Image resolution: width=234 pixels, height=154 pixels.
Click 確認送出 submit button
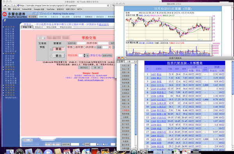(84, 68)
